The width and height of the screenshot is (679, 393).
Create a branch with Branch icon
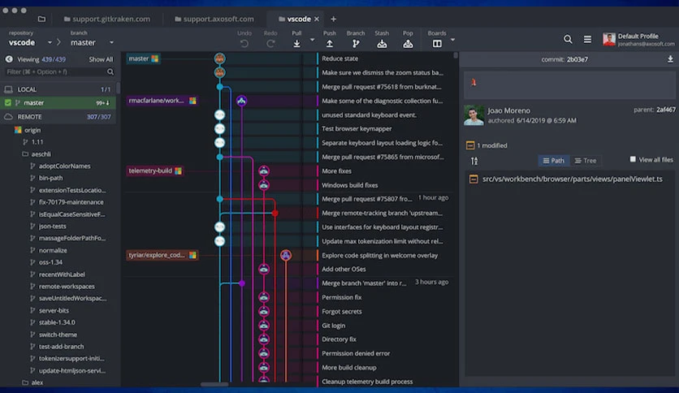[356, 43]
